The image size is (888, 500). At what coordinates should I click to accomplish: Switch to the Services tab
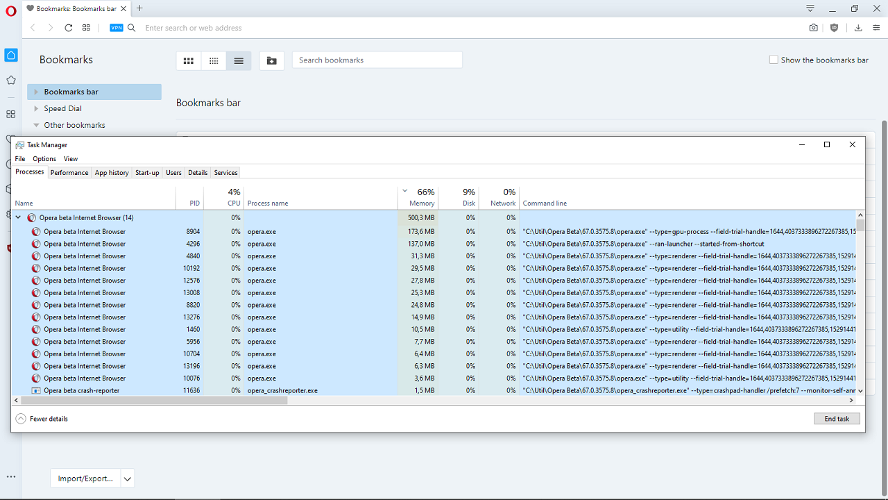click(225, 173)
